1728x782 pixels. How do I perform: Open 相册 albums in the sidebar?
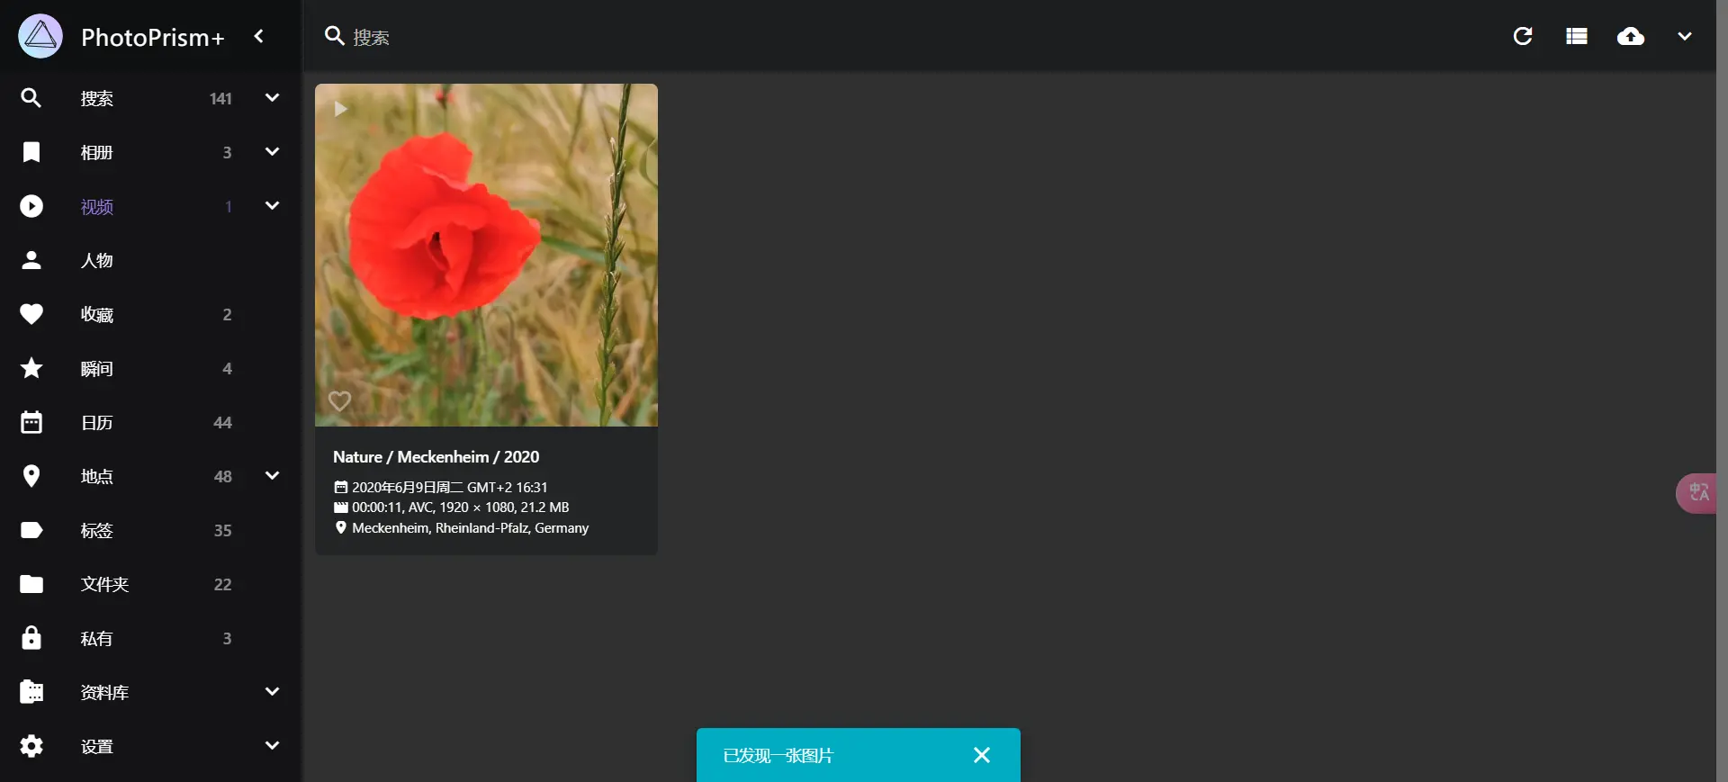(x=96, y=152)
